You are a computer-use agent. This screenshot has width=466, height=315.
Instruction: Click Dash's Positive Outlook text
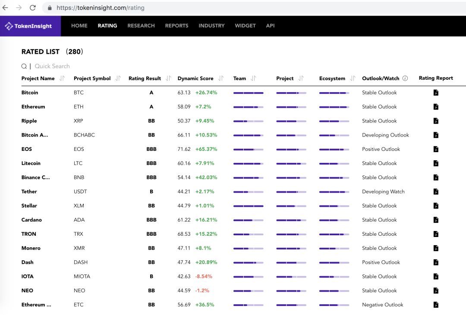click(x=381, y=262)
